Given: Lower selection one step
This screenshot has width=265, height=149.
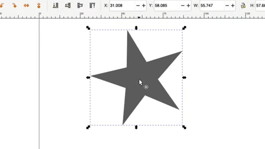Looking at the screenshot, I should 68,5.
